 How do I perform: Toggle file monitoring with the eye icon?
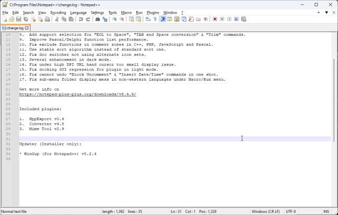click(205, 19)
